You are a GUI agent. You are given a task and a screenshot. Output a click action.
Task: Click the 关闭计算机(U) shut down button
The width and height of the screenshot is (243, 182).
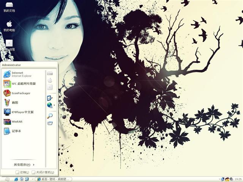click(43, 173)
